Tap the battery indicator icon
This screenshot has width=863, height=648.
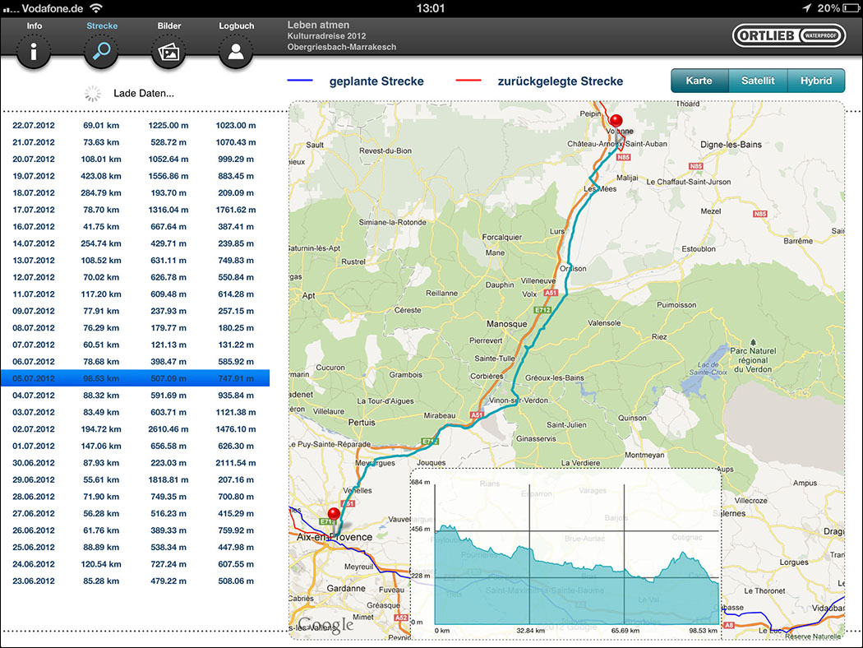pos(851,8)
